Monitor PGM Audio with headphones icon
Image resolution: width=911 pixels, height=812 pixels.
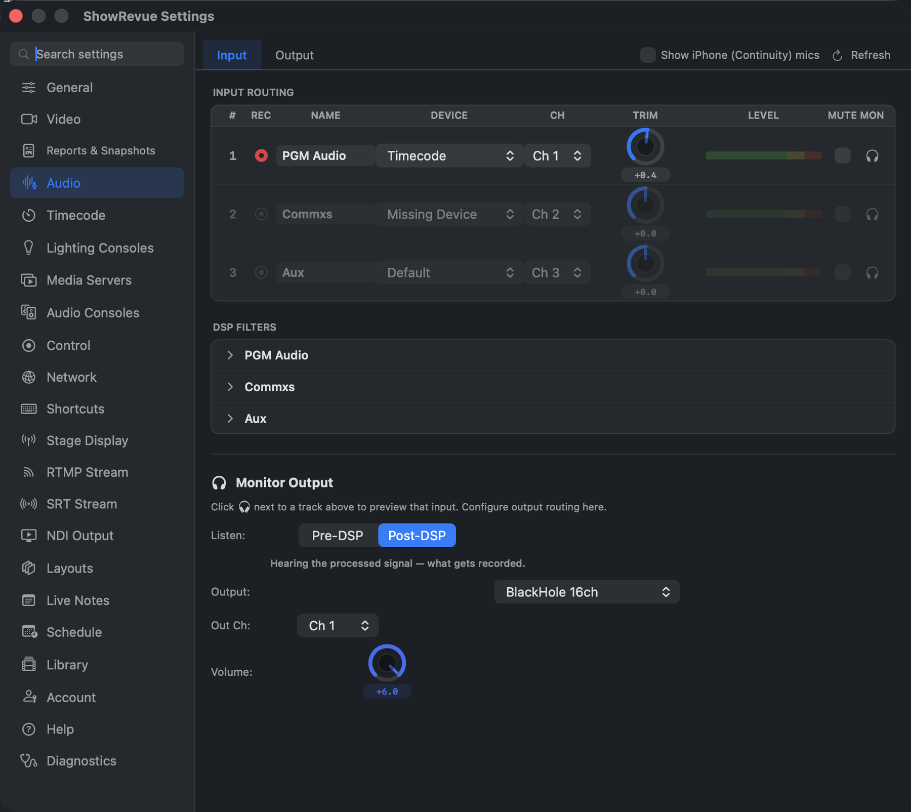point(872,156)
